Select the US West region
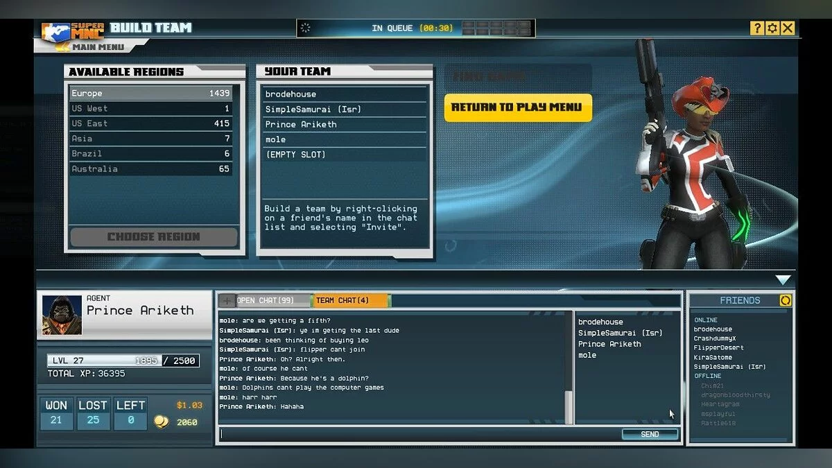 pos(151,109)
